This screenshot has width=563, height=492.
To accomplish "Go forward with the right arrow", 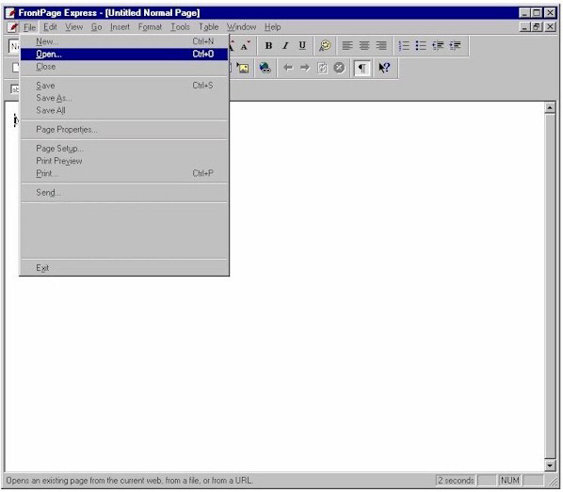I will pos(305,68).
